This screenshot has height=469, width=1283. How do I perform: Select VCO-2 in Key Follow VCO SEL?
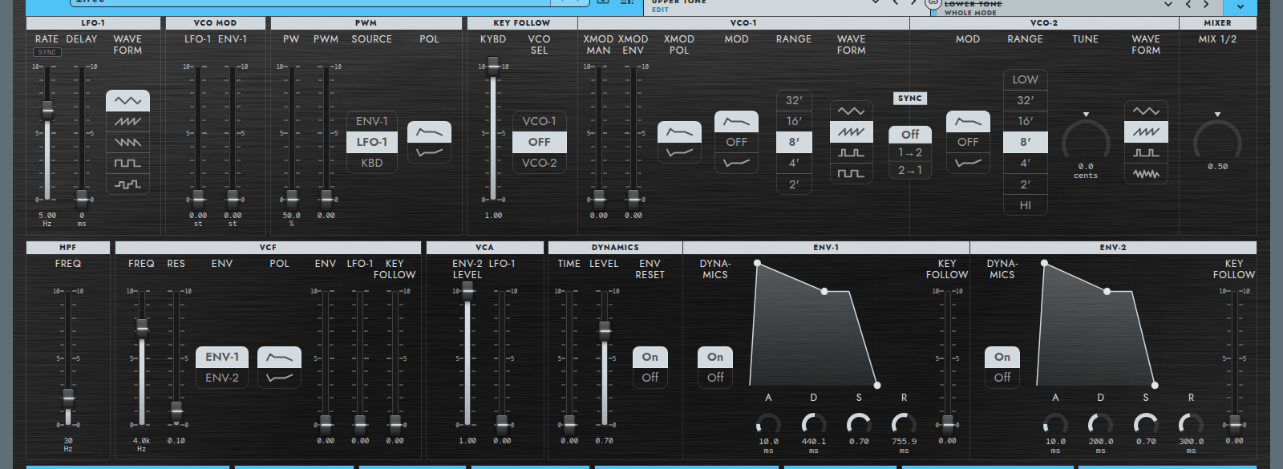(539, 163)
